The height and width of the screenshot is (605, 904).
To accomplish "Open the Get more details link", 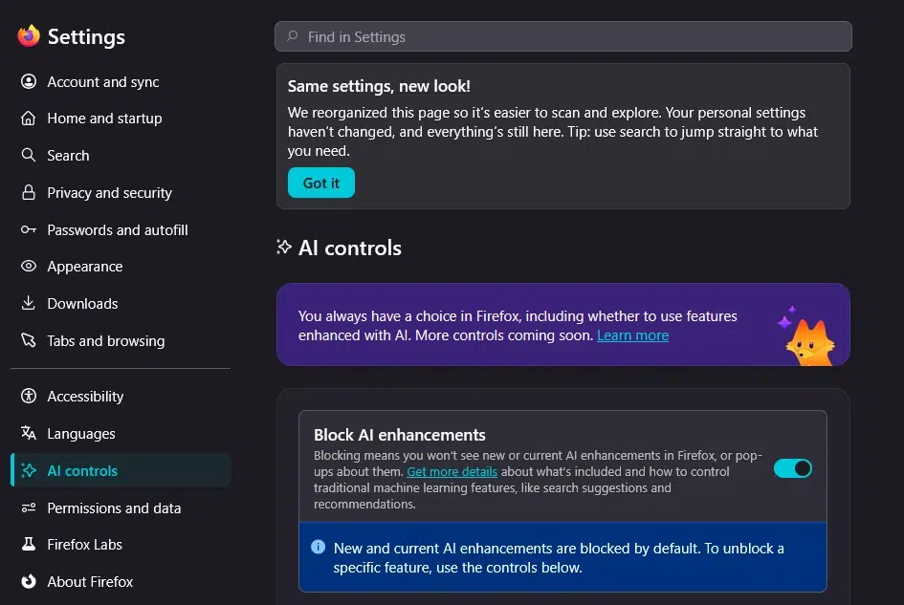I will (452, 471).
